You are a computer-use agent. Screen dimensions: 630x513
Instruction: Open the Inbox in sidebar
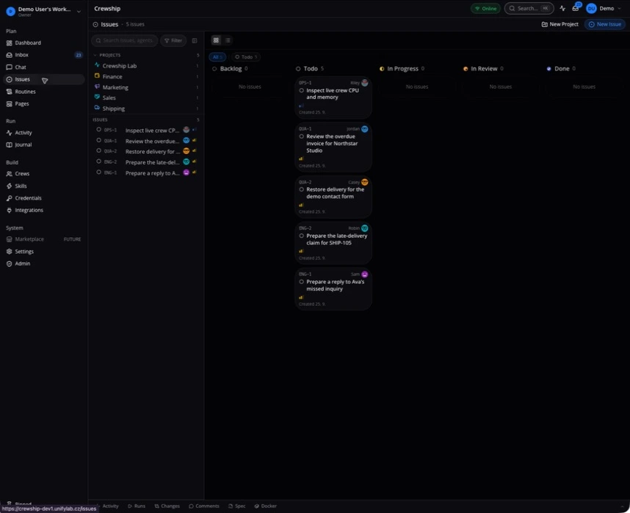coord(43,55)
